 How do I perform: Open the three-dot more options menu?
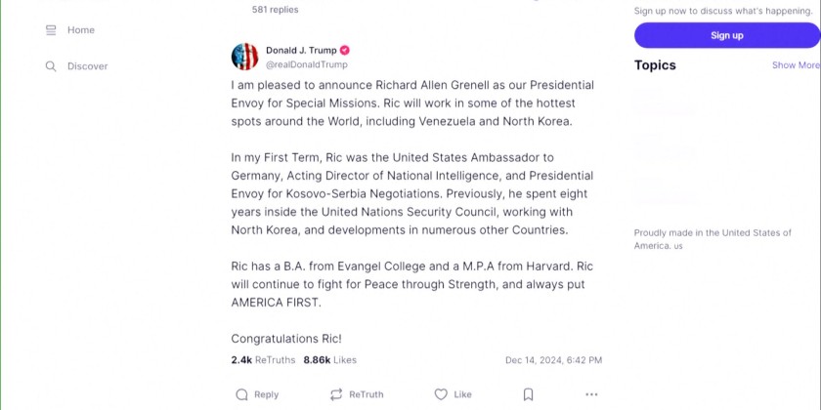pyautogui.click(x=591, y=394)
